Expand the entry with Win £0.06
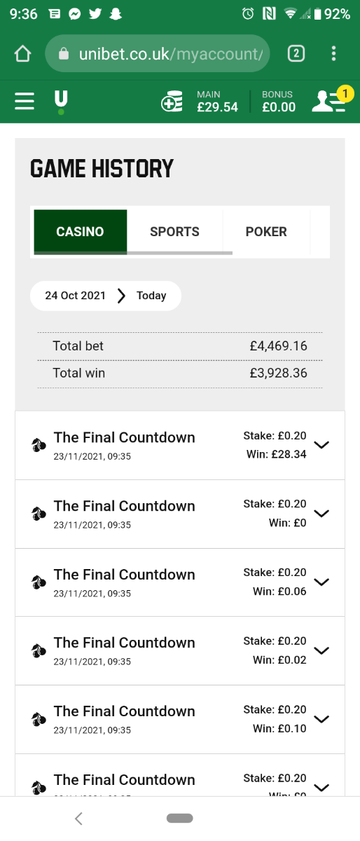The image size is (360, 841). click(321, 582)
